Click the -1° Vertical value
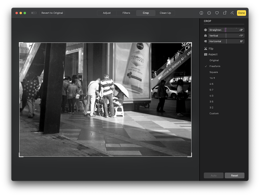 241,36
